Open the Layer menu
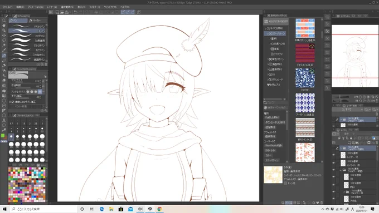The image size is (379, 213). coord(52,7)
